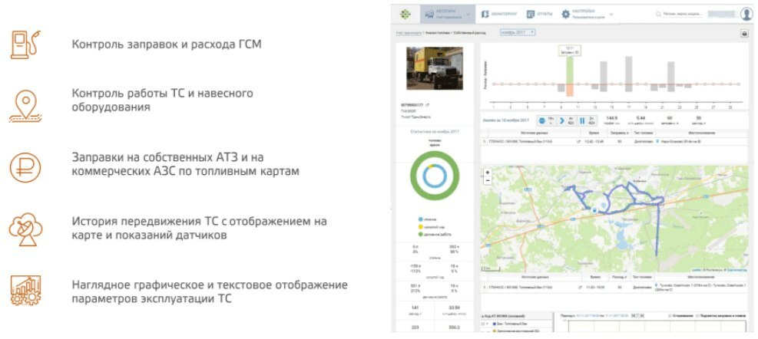Image resolution: width=758 pixels, height=339 pixels.
Task: Click the Расход column header in lower table
Action: pos(619,278)
